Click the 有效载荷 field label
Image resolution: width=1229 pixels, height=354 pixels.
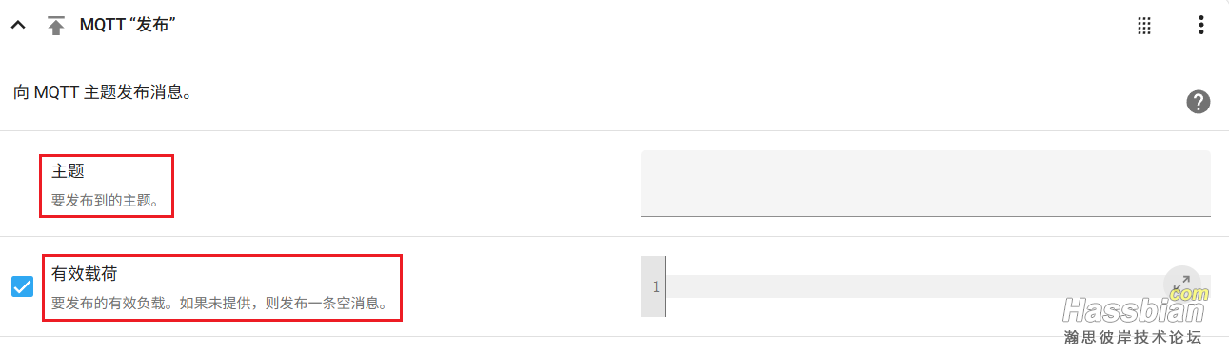pyautogui.click(x=84, y=274)
